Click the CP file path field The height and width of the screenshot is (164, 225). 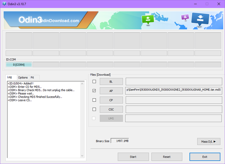(174, 100)
